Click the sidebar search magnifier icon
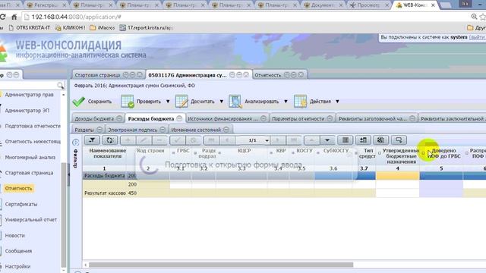486x273 pixels. point(60,85)
